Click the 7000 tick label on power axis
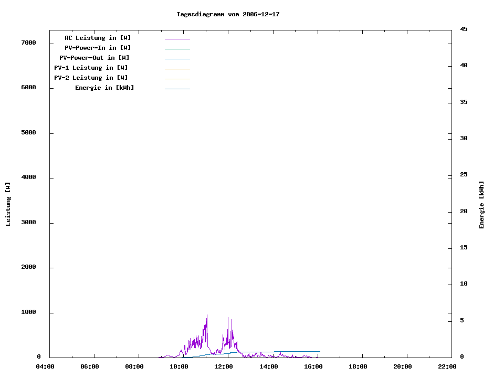 click(28, 43)
